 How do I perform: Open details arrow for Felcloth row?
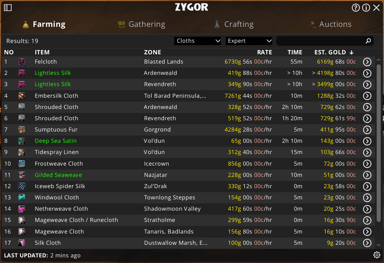pyautogui.click(x=367, y=62)
